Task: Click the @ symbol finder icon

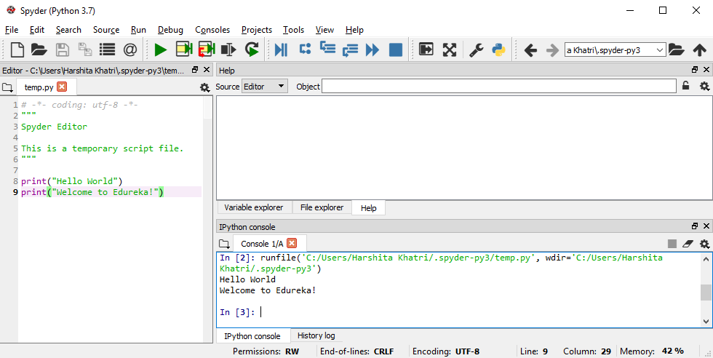Action: pyautogui.click(x=130, y=49)
